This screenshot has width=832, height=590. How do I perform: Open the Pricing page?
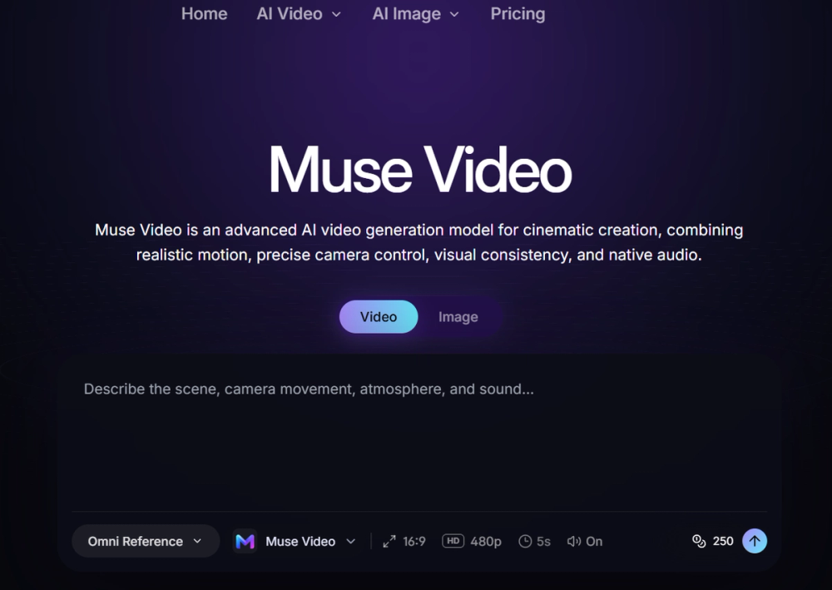[518, 14]
